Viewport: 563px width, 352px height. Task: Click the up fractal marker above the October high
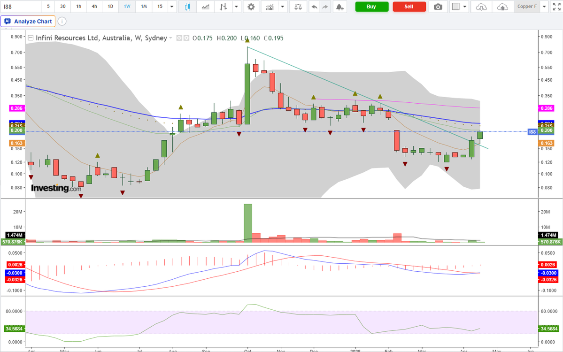coord(247,40)
